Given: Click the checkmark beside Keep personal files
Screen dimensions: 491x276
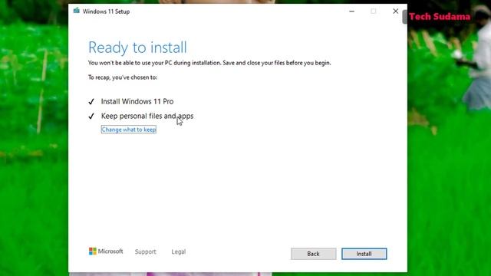Looking at the screenshot, I should pos(91,116).
